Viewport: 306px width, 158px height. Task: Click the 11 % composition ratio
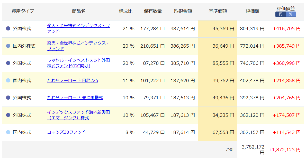pos(129,80)
